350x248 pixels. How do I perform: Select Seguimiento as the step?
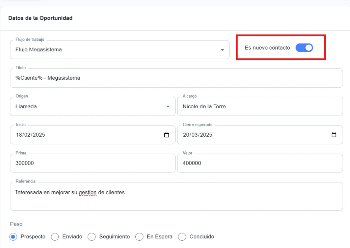pos(91,237)
